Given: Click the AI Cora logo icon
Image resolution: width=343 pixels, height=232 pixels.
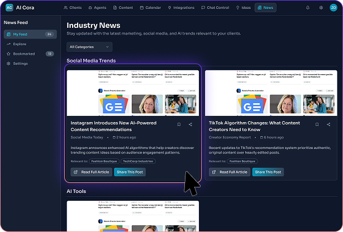Looking at the screenshot, I should [9, 8].
